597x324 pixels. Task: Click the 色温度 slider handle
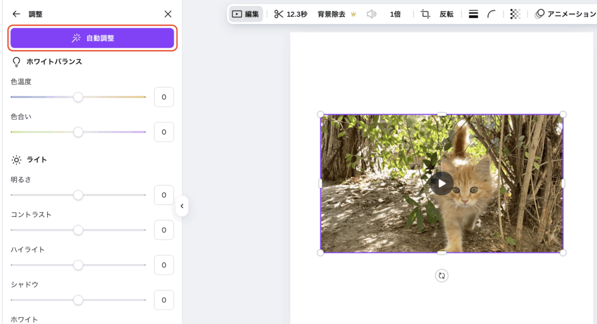(78, 97)
